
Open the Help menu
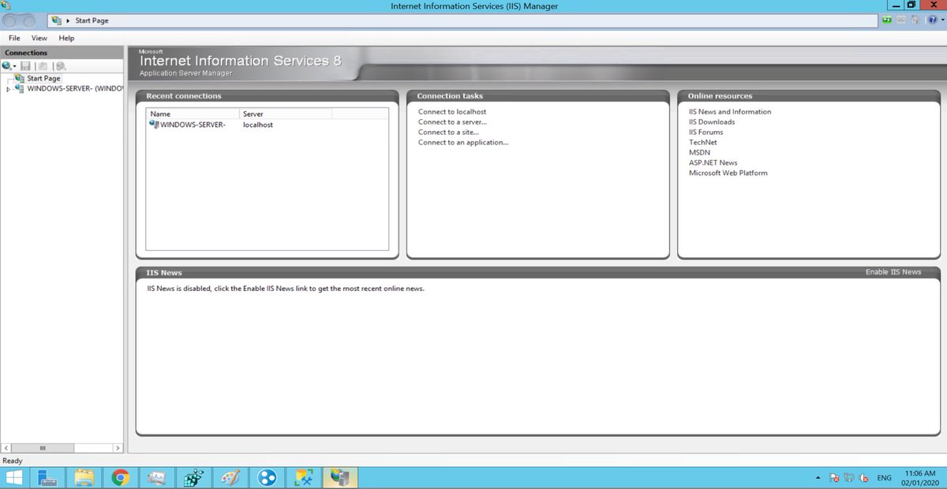pos(66,38)
